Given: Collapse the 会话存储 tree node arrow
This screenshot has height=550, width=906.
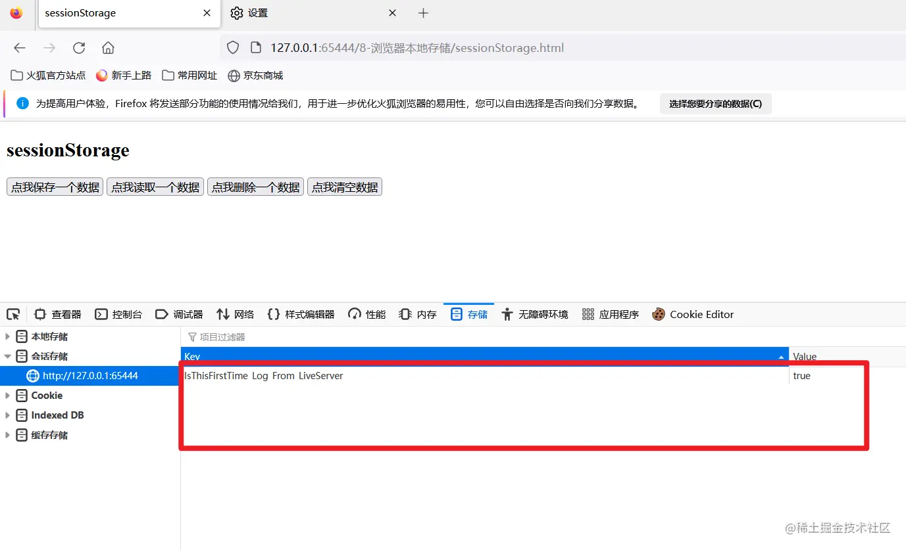Looking at the screenshot, I should click(x=7, y=356).
